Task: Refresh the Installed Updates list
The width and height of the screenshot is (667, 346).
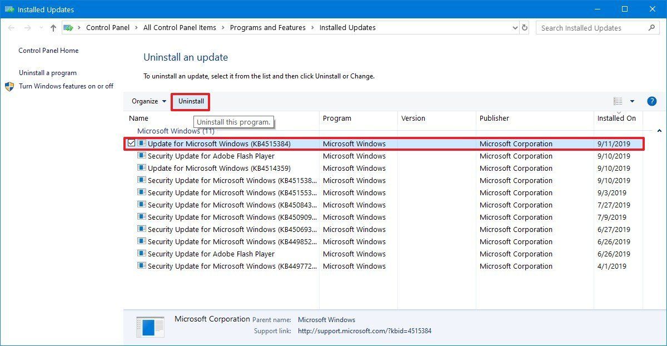Action: (x=524, y=27)
